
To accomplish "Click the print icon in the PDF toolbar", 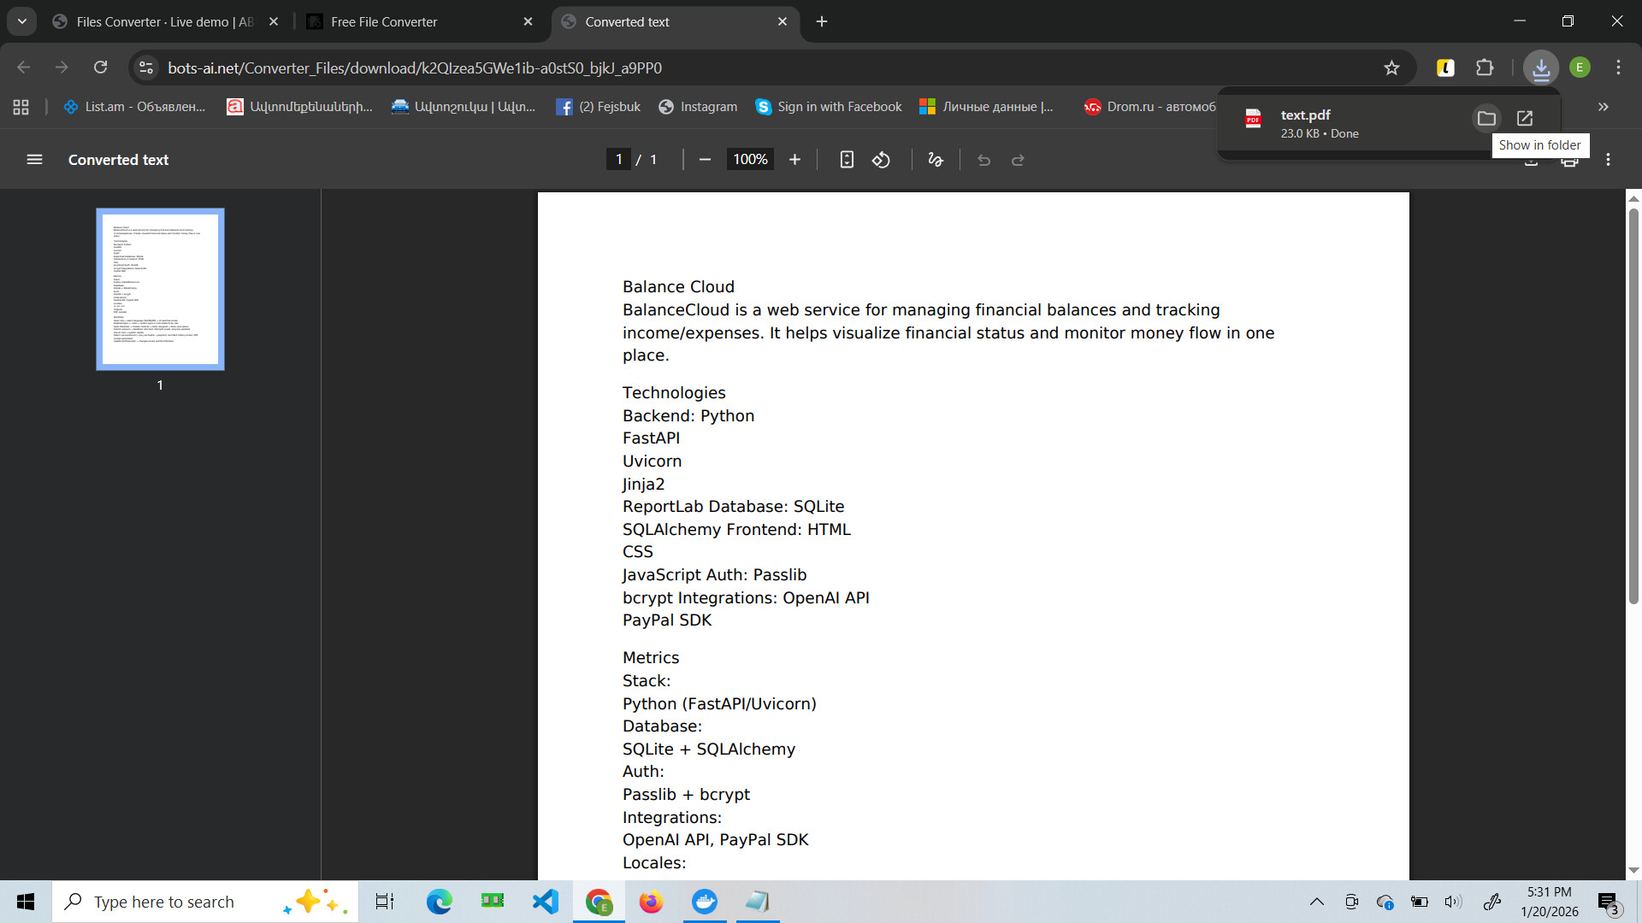I will [1569, 159].
